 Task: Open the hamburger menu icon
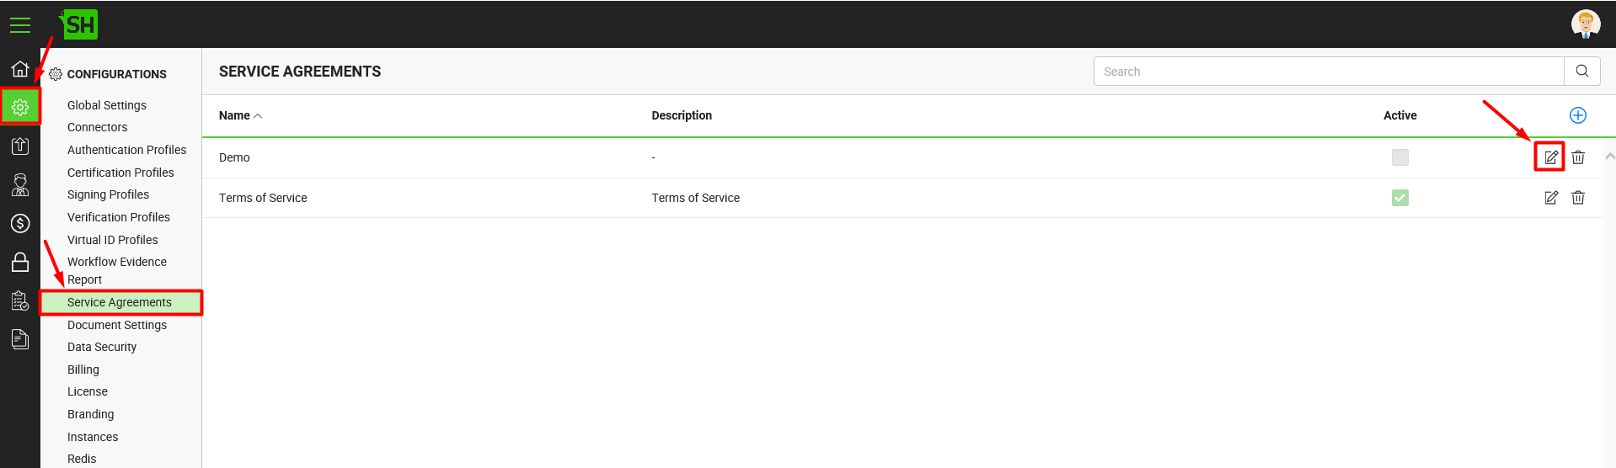coord(20,25)
